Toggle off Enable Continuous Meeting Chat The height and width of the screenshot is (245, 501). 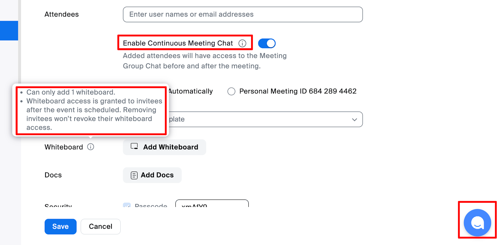(266, 43)
